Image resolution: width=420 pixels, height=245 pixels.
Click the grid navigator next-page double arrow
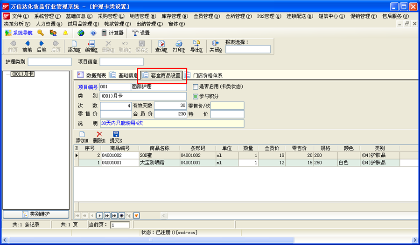tap(107, 216)
